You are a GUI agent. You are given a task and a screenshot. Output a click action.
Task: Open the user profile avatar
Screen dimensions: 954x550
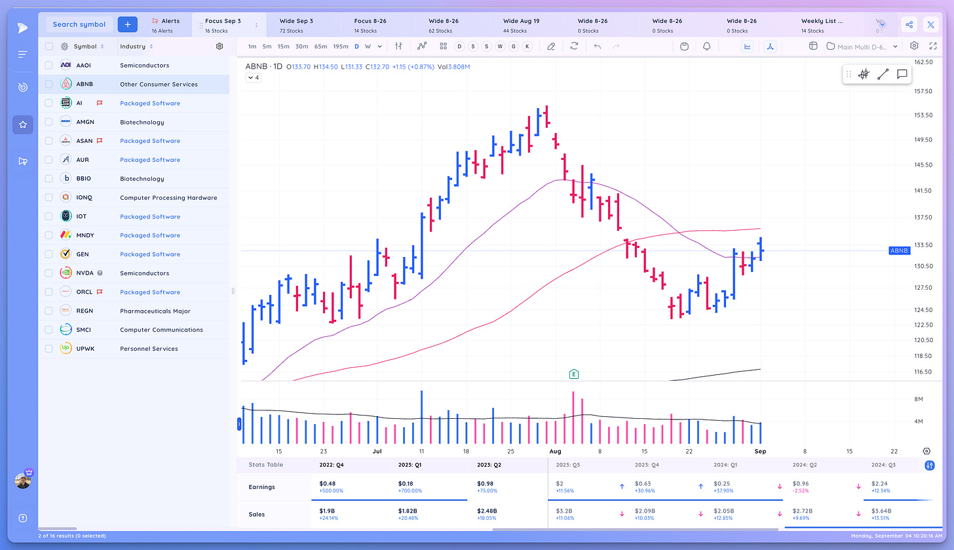click(23, 481)
